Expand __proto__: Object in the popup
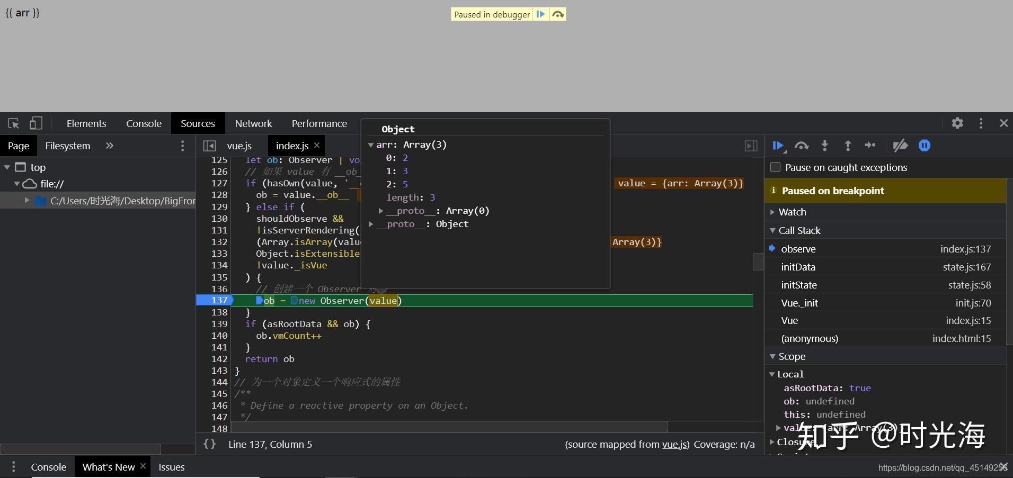 pos(371,224)
